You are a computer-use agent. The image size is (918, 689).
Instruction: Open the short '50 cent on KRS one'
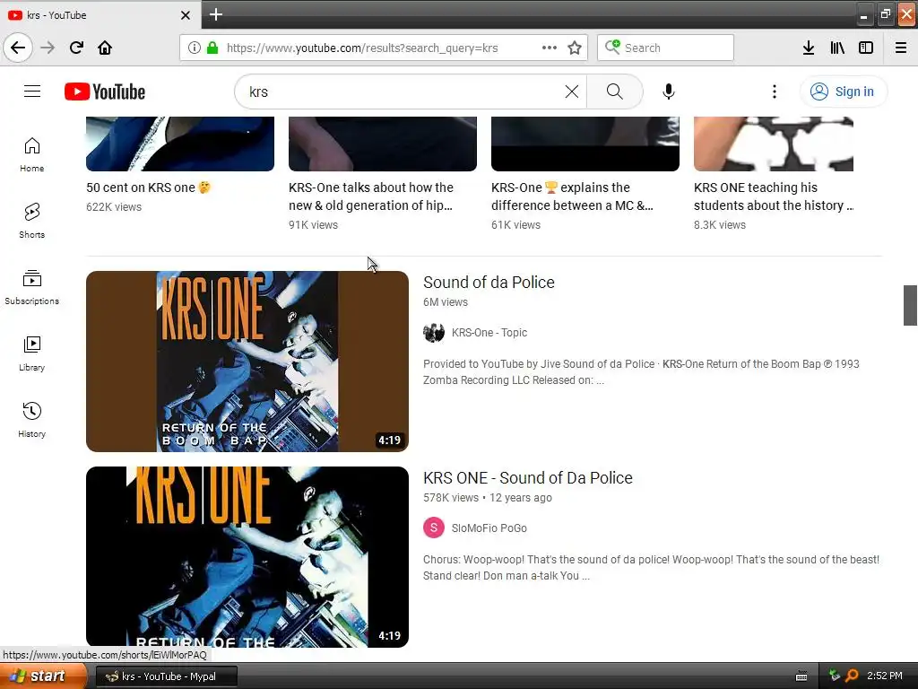pyautogui.click(x=148, y=188)
